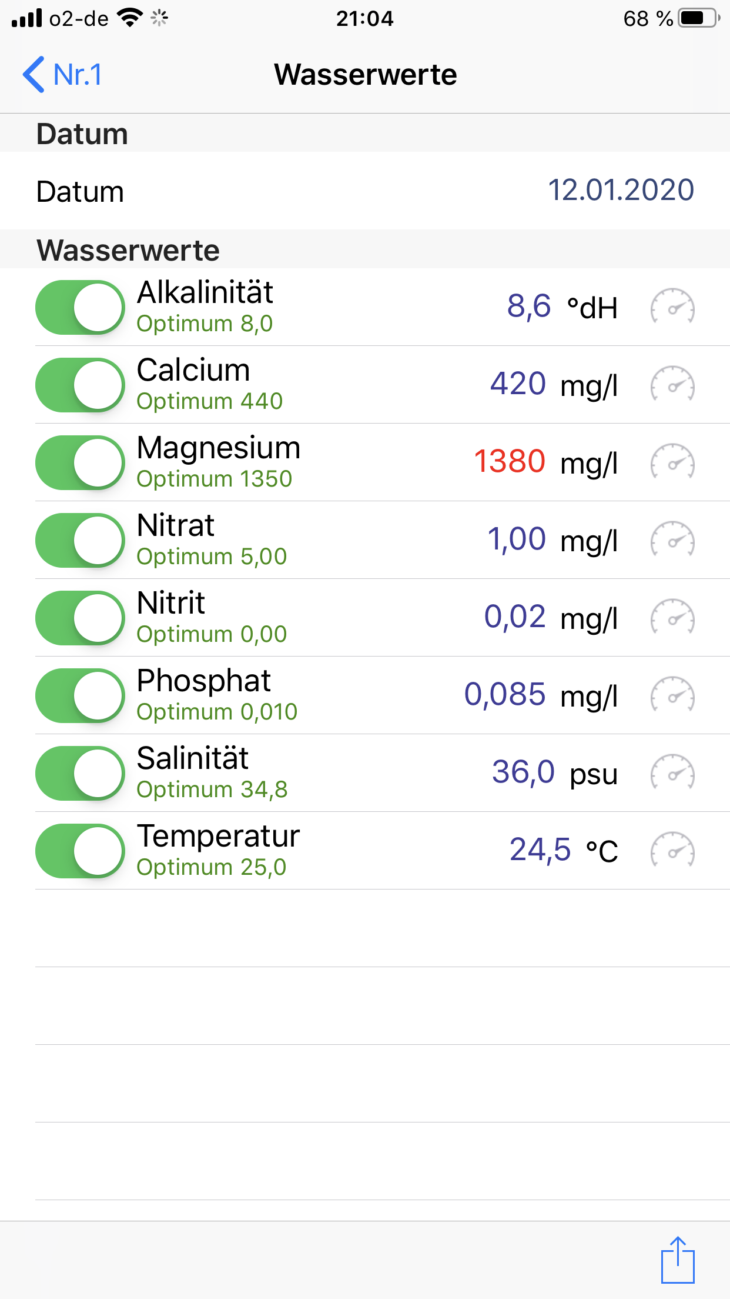The height and width of the screenshot is (1299, 730).
Task: Change the date 12.01.2020
Action: coord(621,191)
